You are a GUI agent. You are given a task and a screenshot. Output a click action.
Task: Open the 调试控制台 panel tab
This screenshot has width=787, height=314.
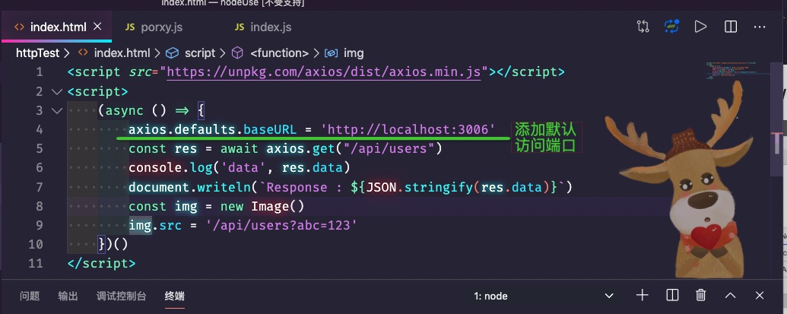coord(121,296)
